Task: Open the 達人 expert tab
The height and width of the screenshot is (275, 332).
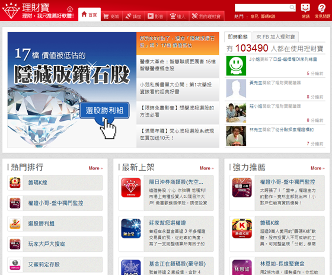Action: (178, 16)
